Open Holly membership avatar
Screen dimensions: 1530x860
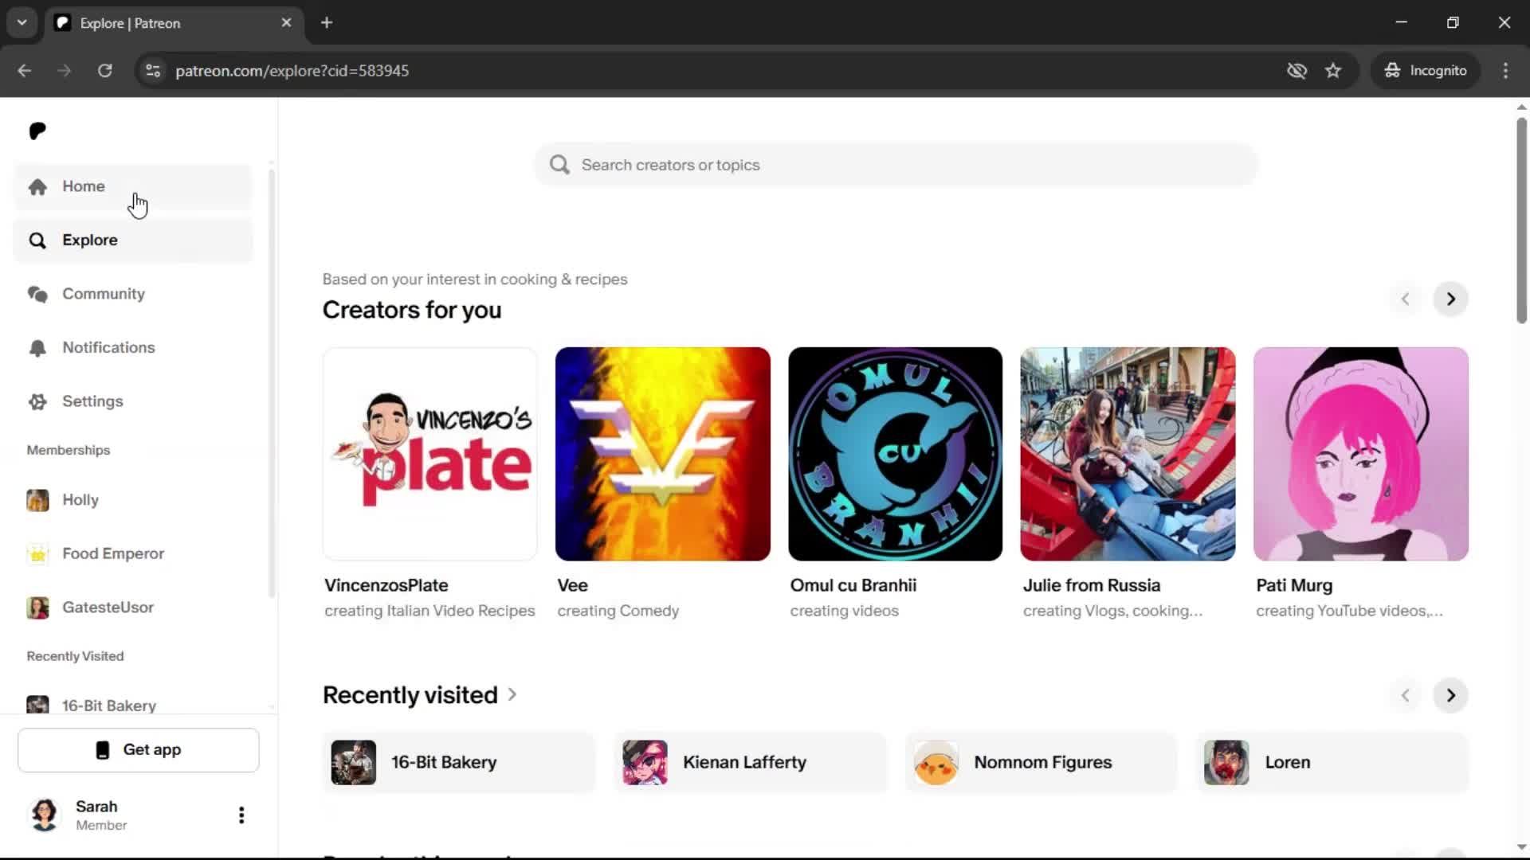click(37, 500)
